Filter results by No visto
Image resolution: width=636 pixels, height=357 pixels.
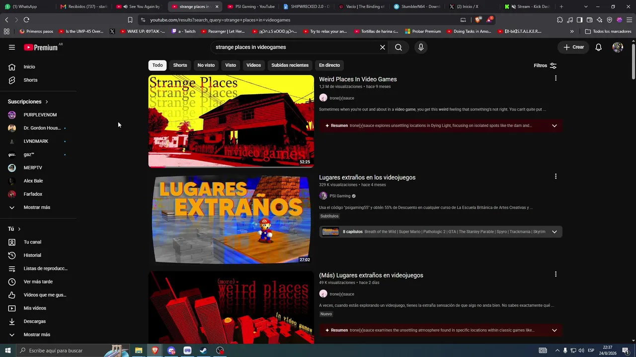tap(206, 65)
